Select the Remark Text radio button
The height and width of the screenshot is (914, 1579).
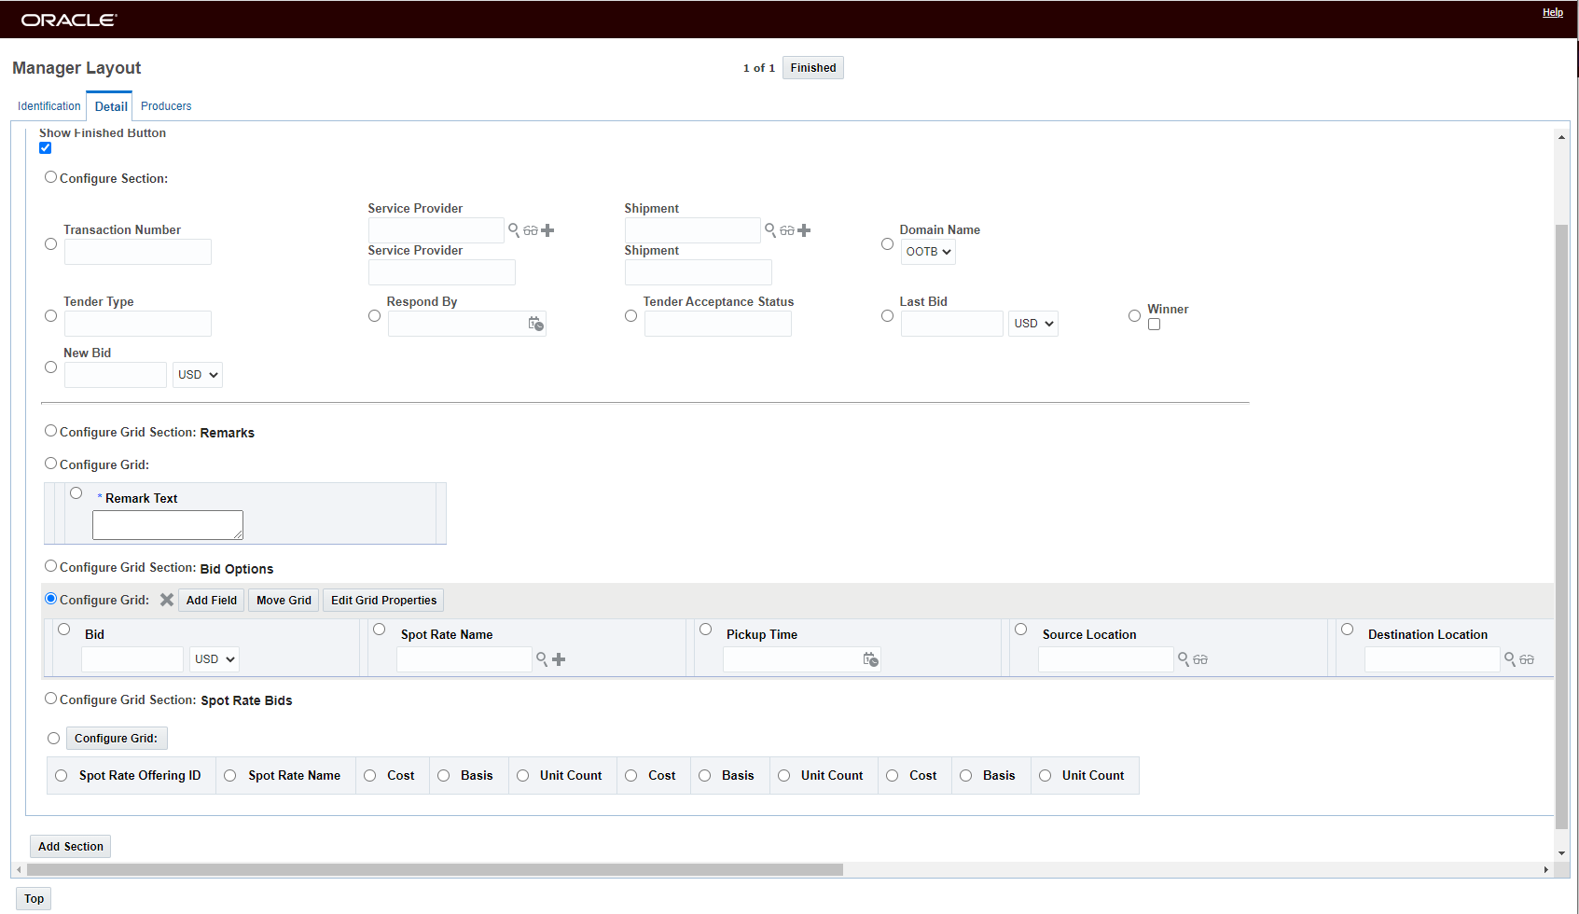[76, 493]
